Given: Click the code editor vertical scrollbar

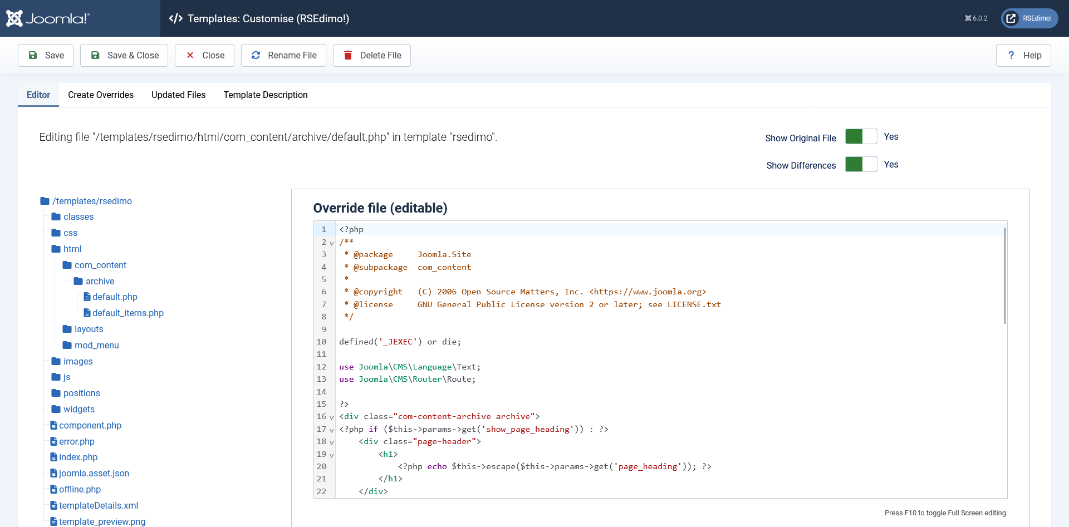Looking at the screenshot, I should pos(1004,275).
